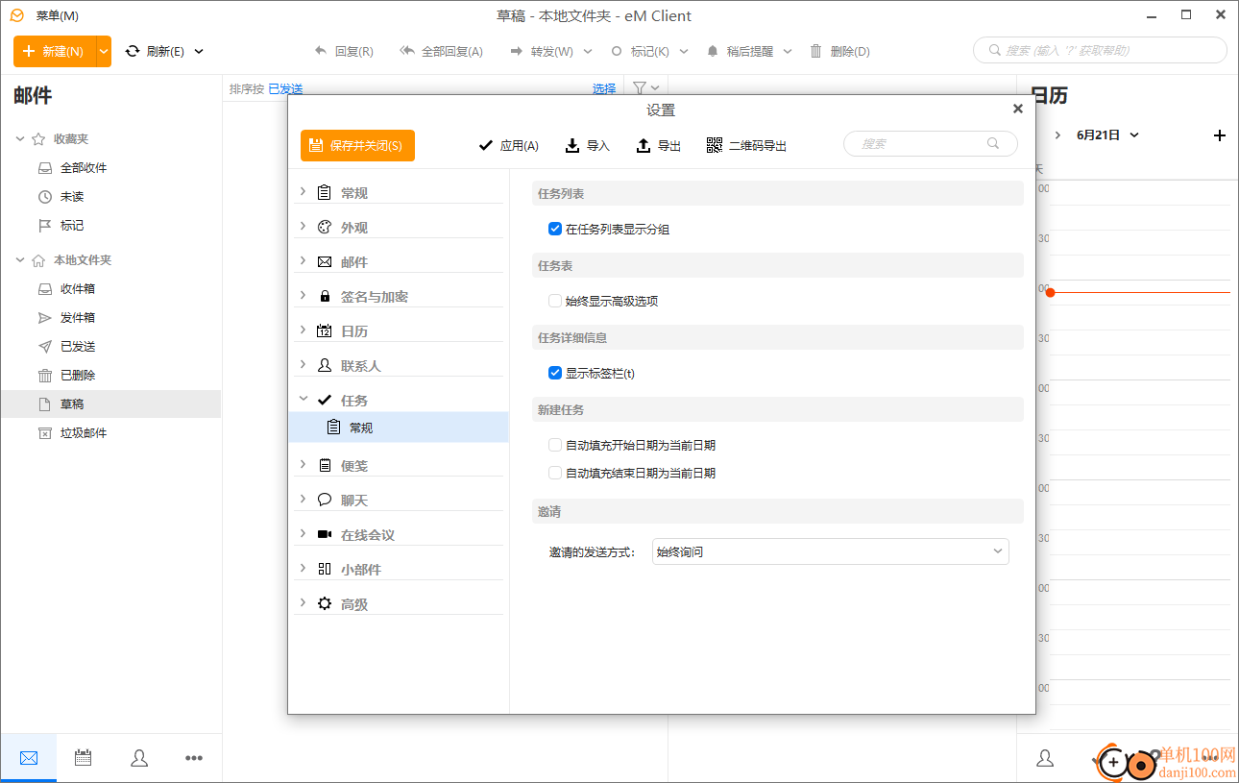This screenshot has width=1239, height=783.
Task: Switch to mail view via bottom envelope icon
Action: 29,758
